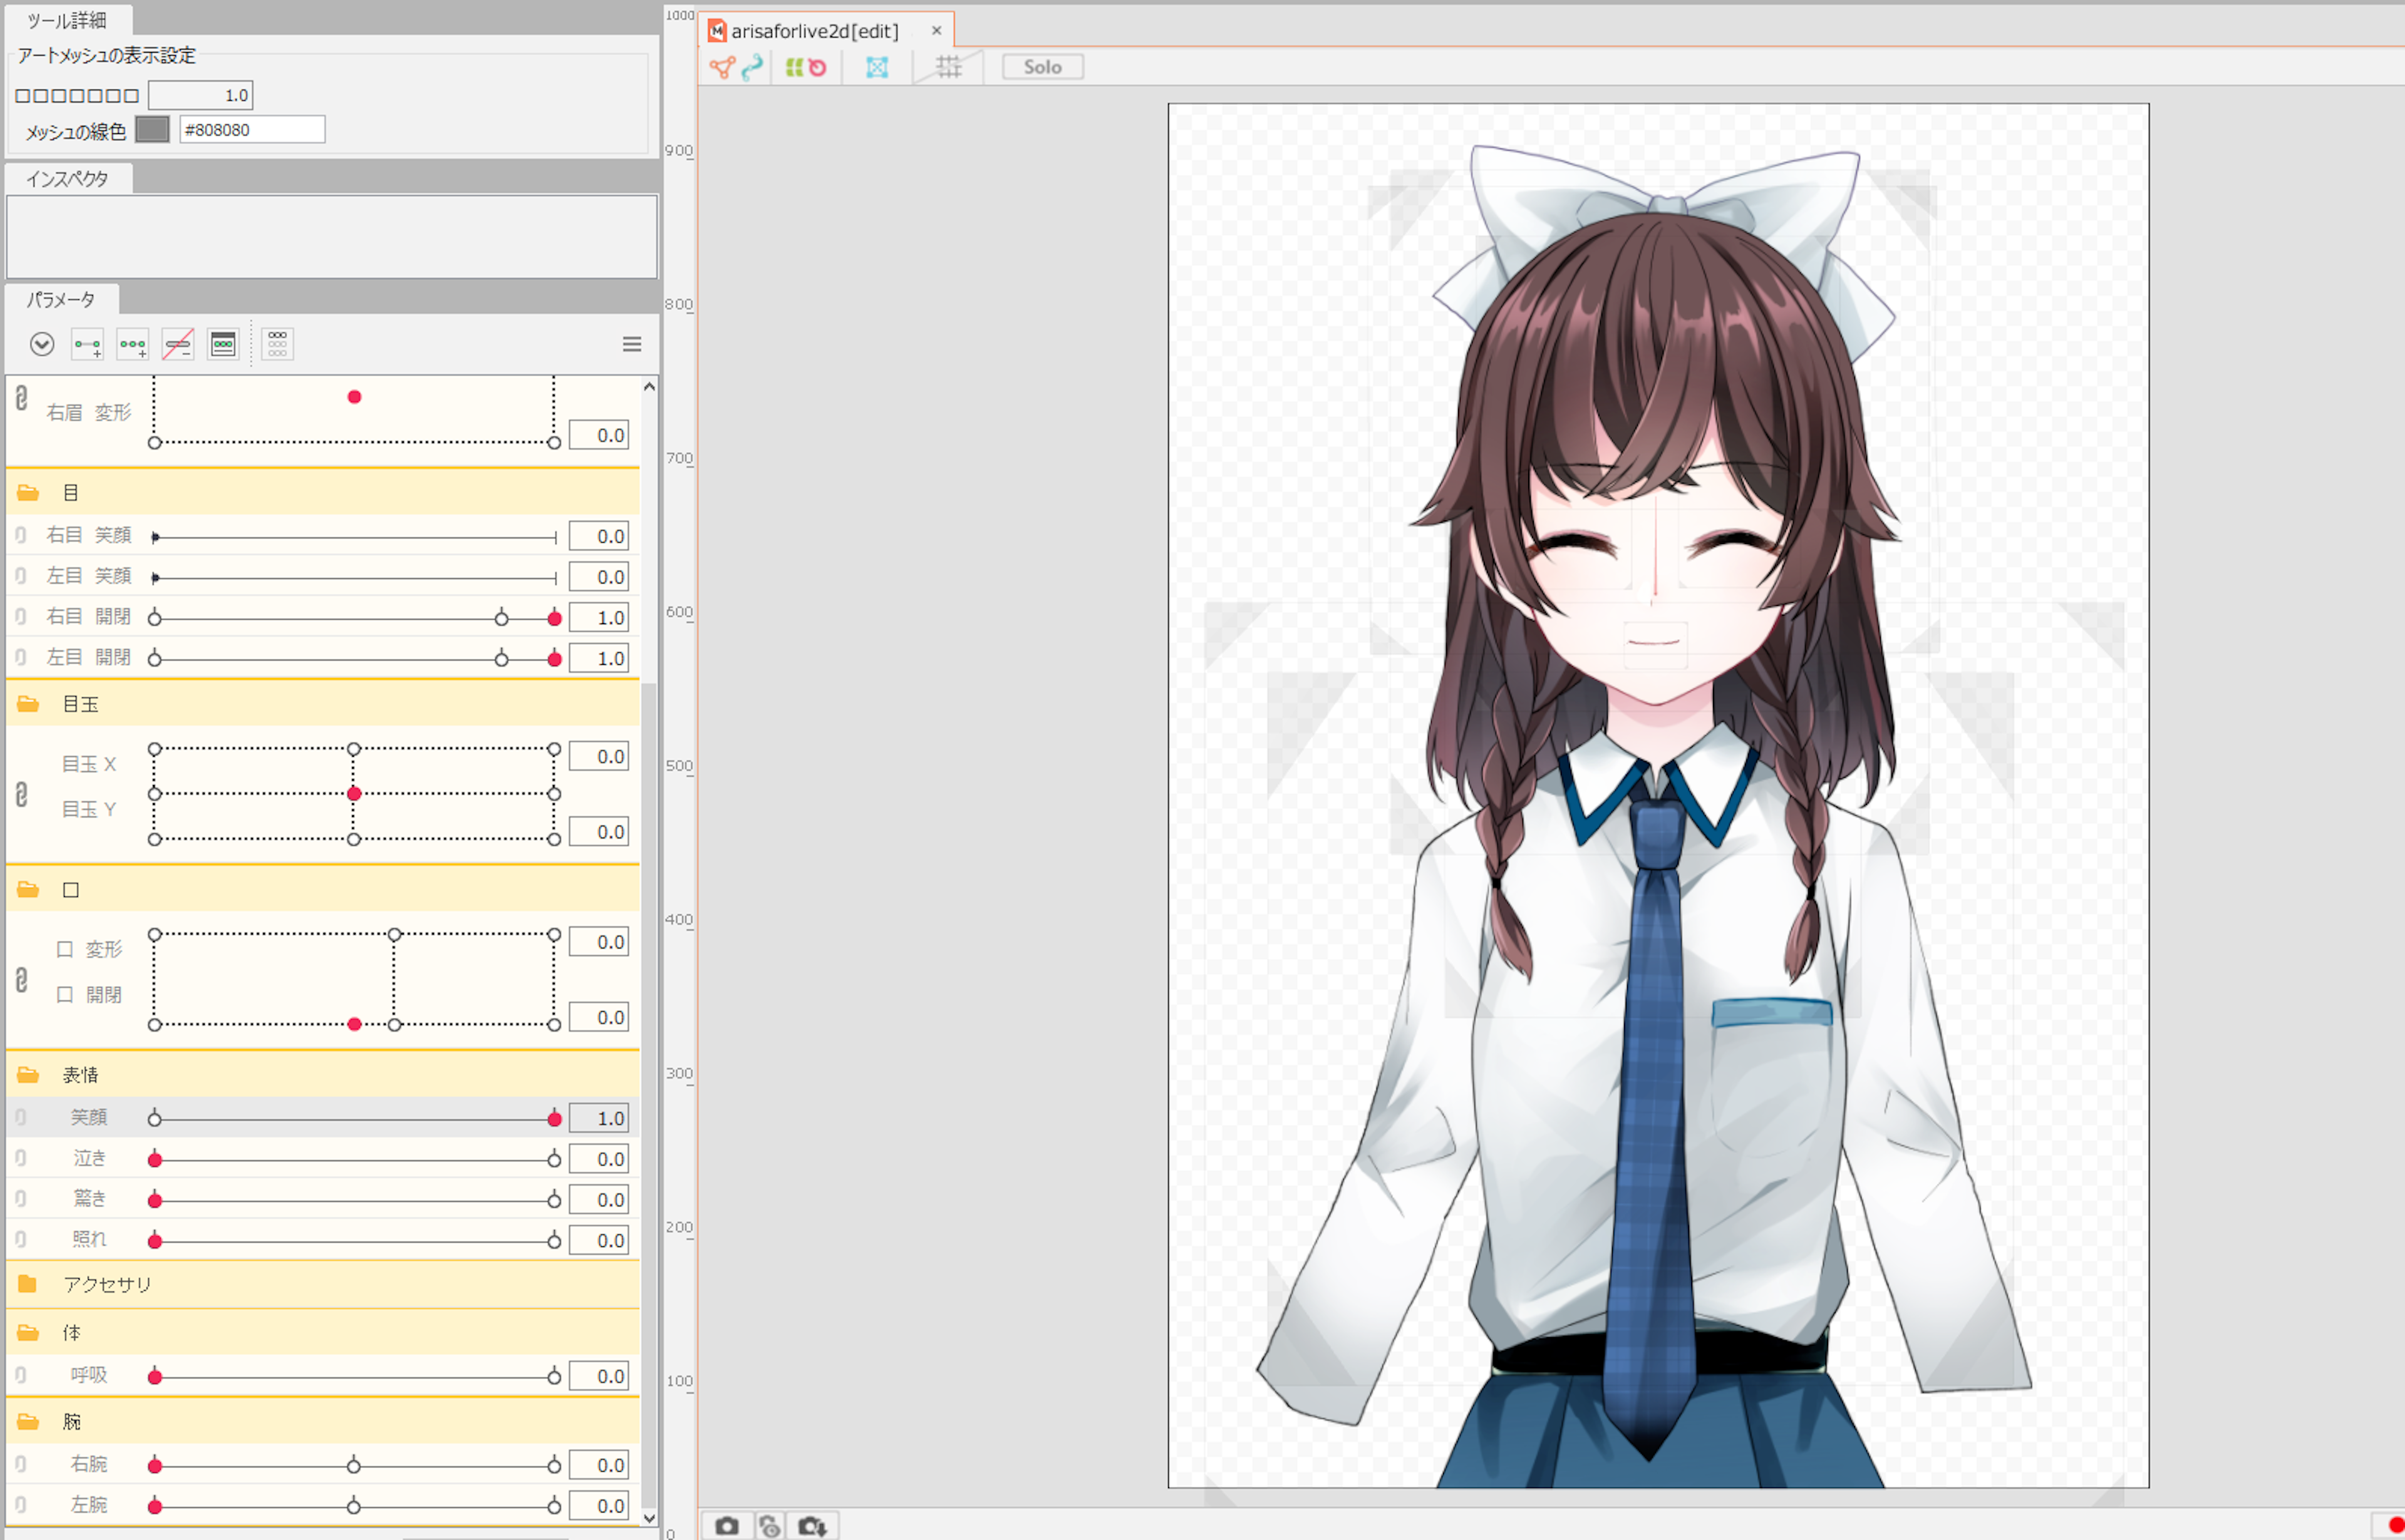Click the teal deform path toolbar icon
This screenshot has width=2405, height=1540.
(752, 67)
